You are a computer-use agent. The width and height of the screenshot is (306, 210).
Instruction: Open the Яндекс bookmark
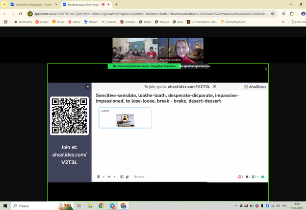43,22
